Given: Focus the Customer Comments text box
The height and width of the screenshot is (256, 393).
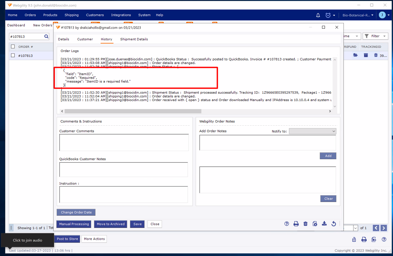Looking at the screenshot, I should coord(124,143).
